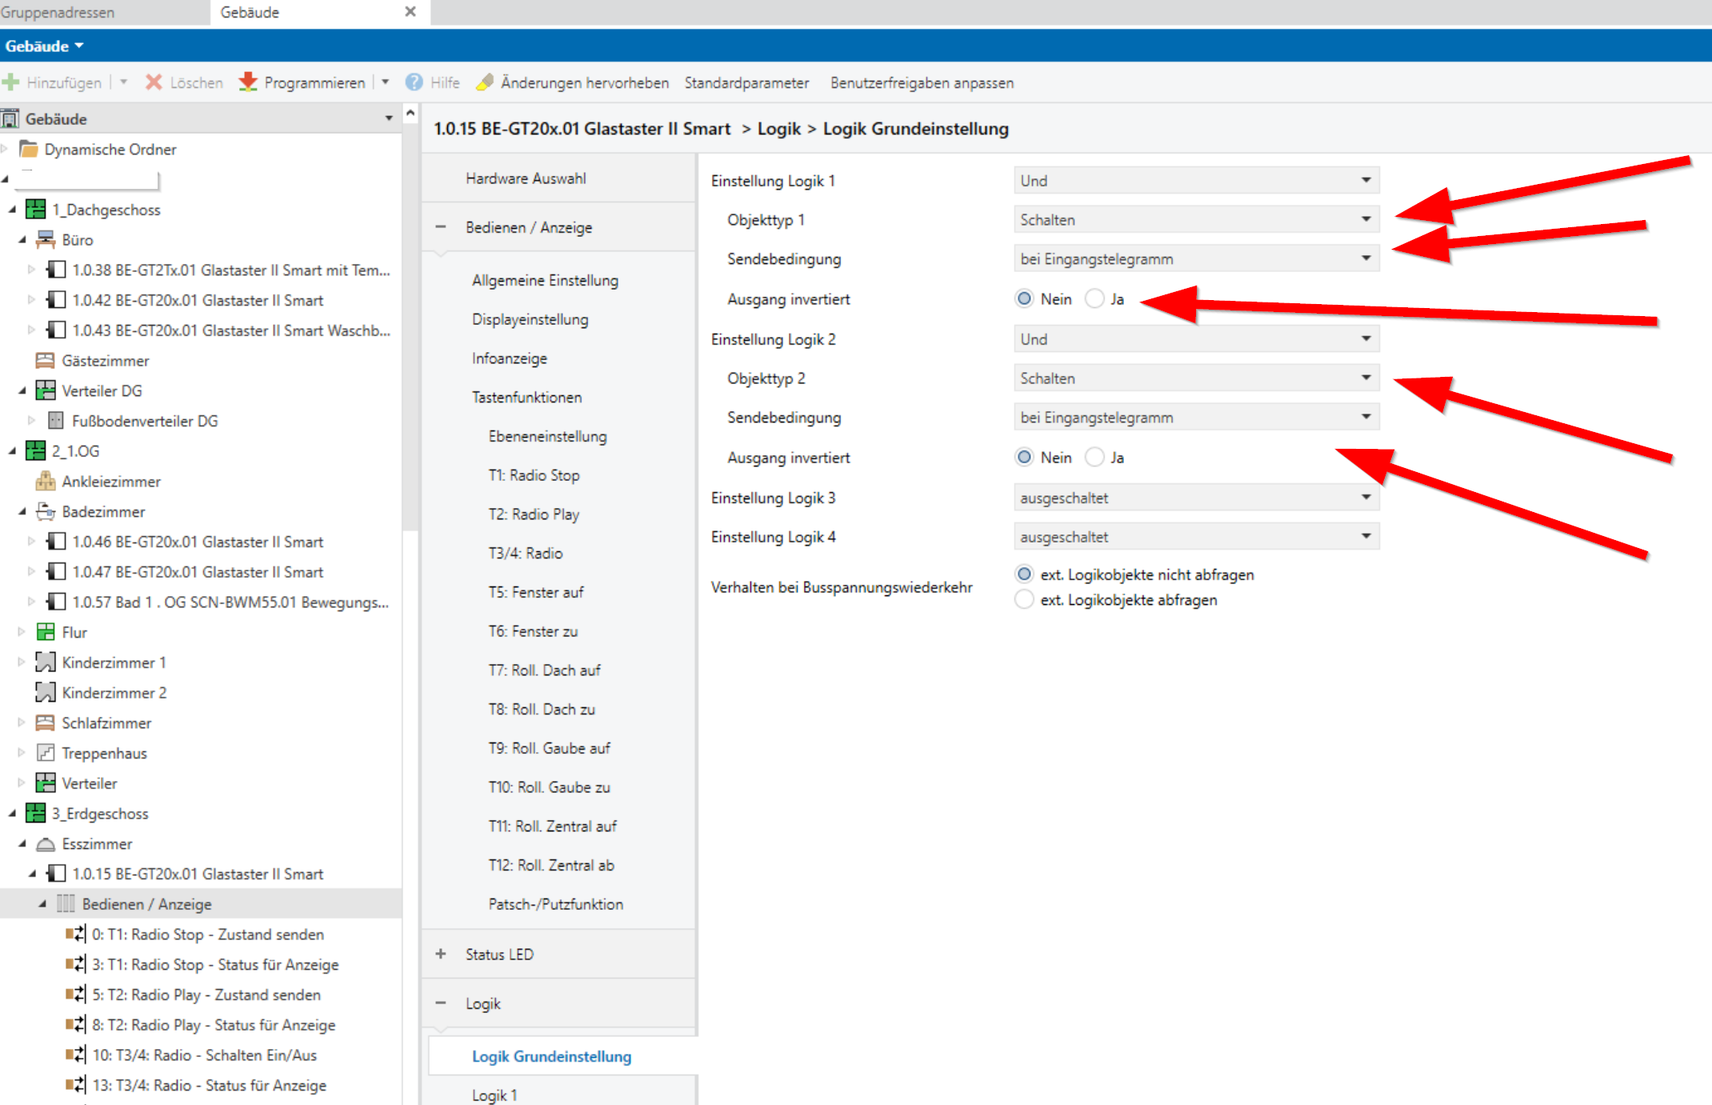Click the Standardparameter button
The height and width of the screenshot is (1105, 1712).
[x=746, y=82]
